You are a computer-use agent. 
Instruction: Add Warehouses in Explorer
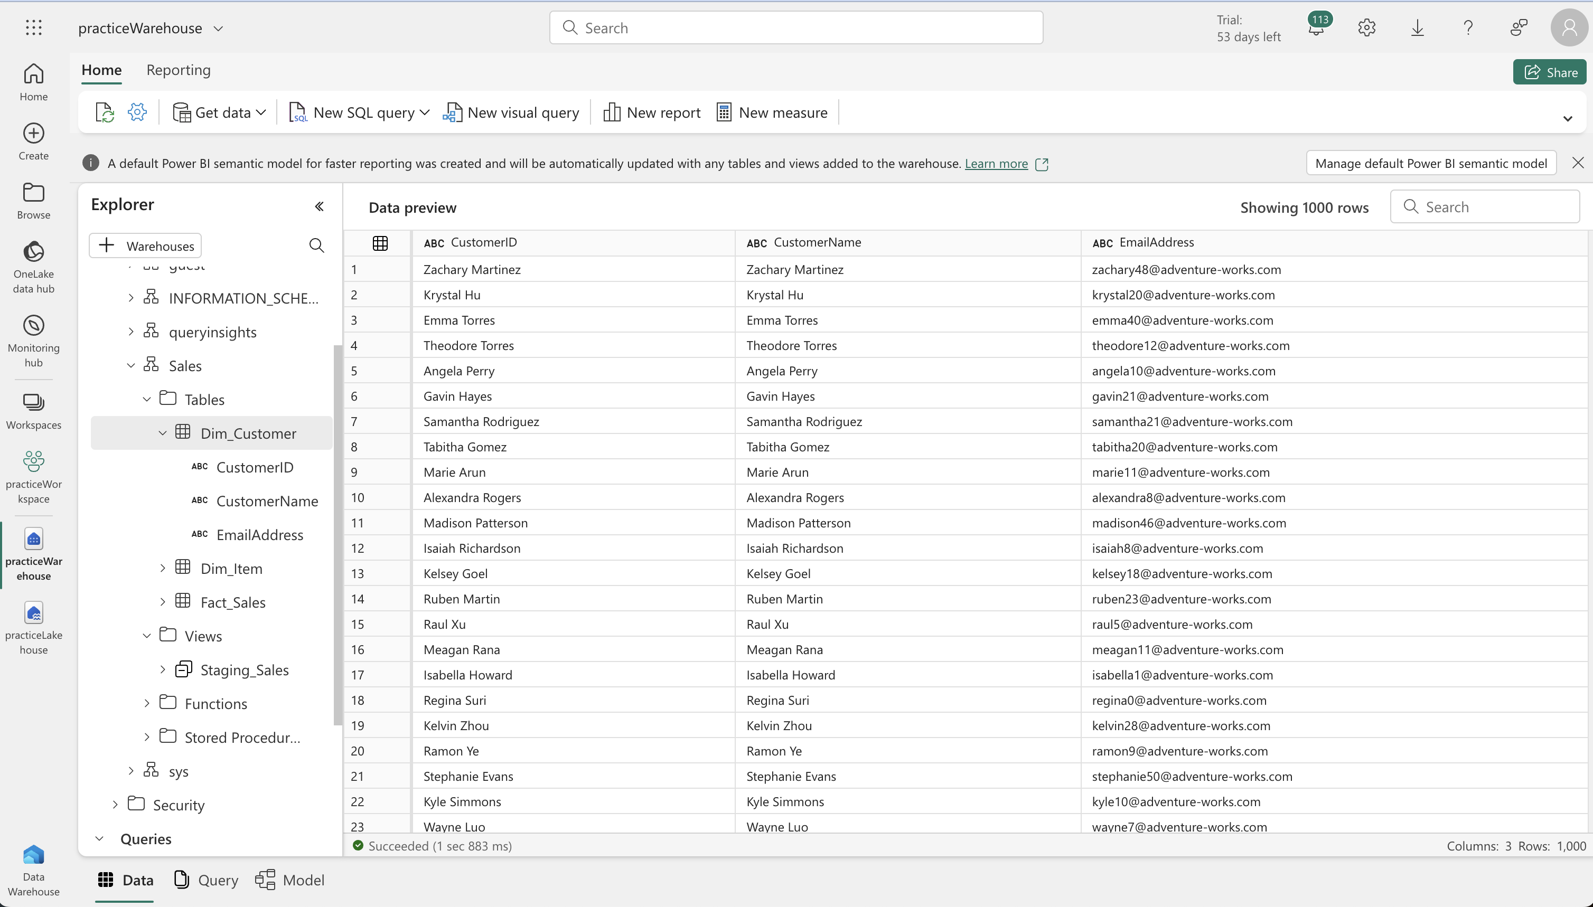pyautogui.click(x=145, y=245)
